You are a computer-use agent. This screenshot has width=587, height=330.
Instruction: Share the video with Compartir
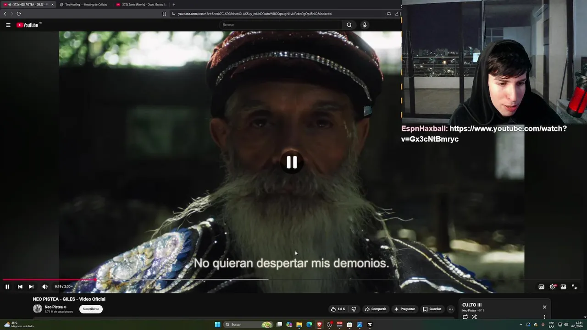375,309
